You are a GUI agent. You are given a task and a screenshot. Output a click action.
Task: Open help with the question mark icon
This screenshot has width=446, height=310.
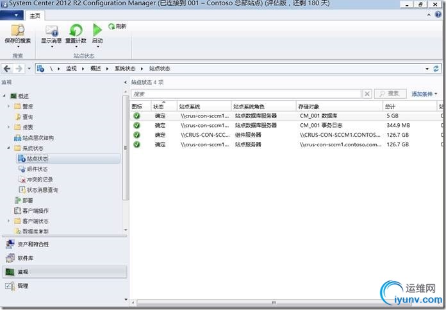tap(438, 15)
